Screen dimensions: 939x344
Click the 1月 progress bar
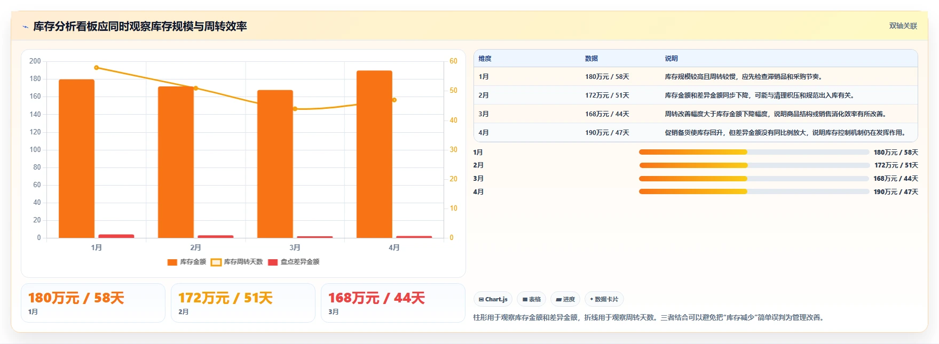754,152
